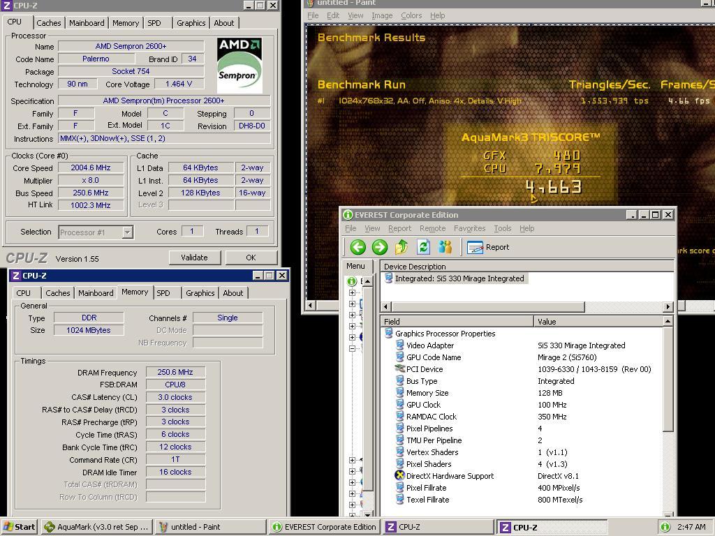Click the Validate button in CPU-Z

(194, 258)
